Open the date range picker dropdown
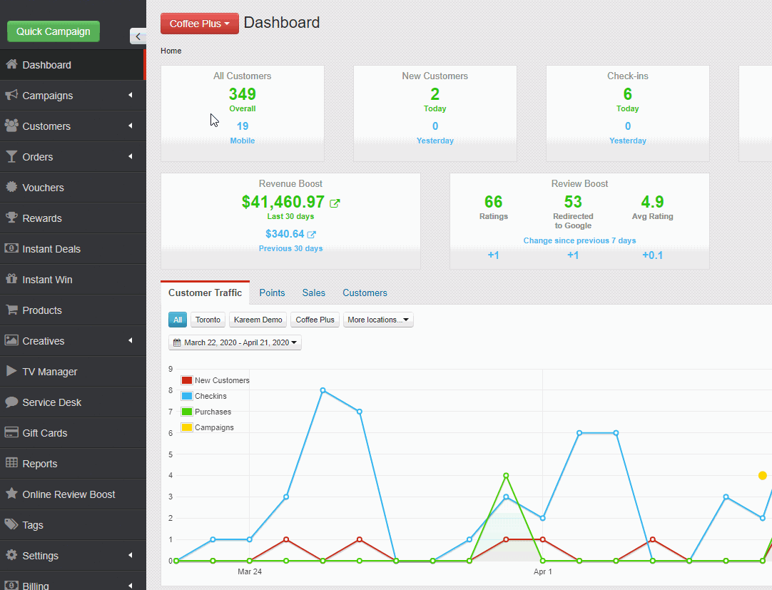The image size is (772, 590). (235, 342)
